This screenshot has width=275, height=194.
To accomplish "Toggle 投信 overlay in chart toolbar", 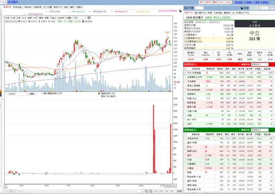I will (19, 18).
